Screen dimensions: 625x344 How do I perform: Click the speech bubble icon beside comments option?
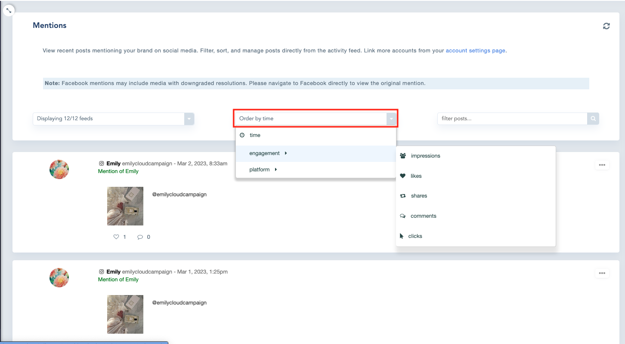[x=403, y=216]
